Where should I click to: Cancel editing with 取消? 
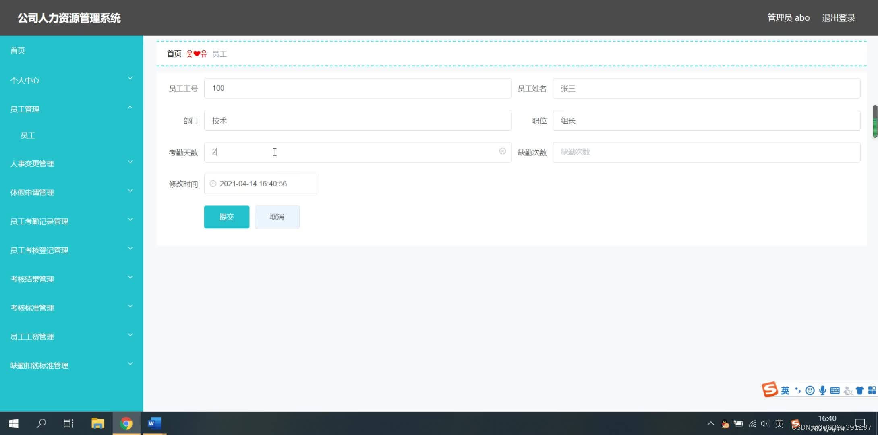pos(277,217)
